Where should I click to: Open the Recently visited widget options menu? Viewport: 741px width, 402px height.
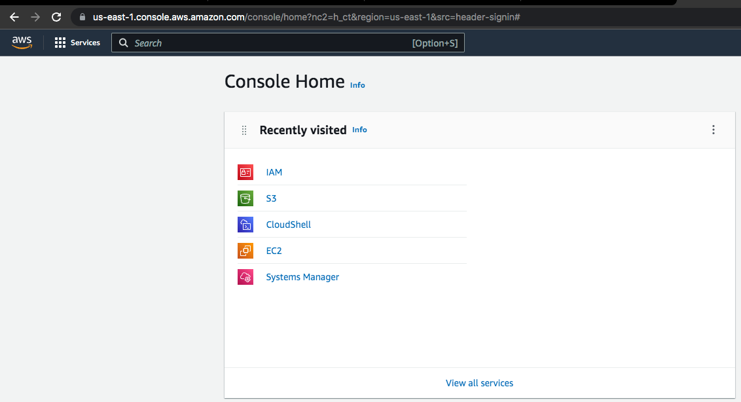(x=713, y=130)
